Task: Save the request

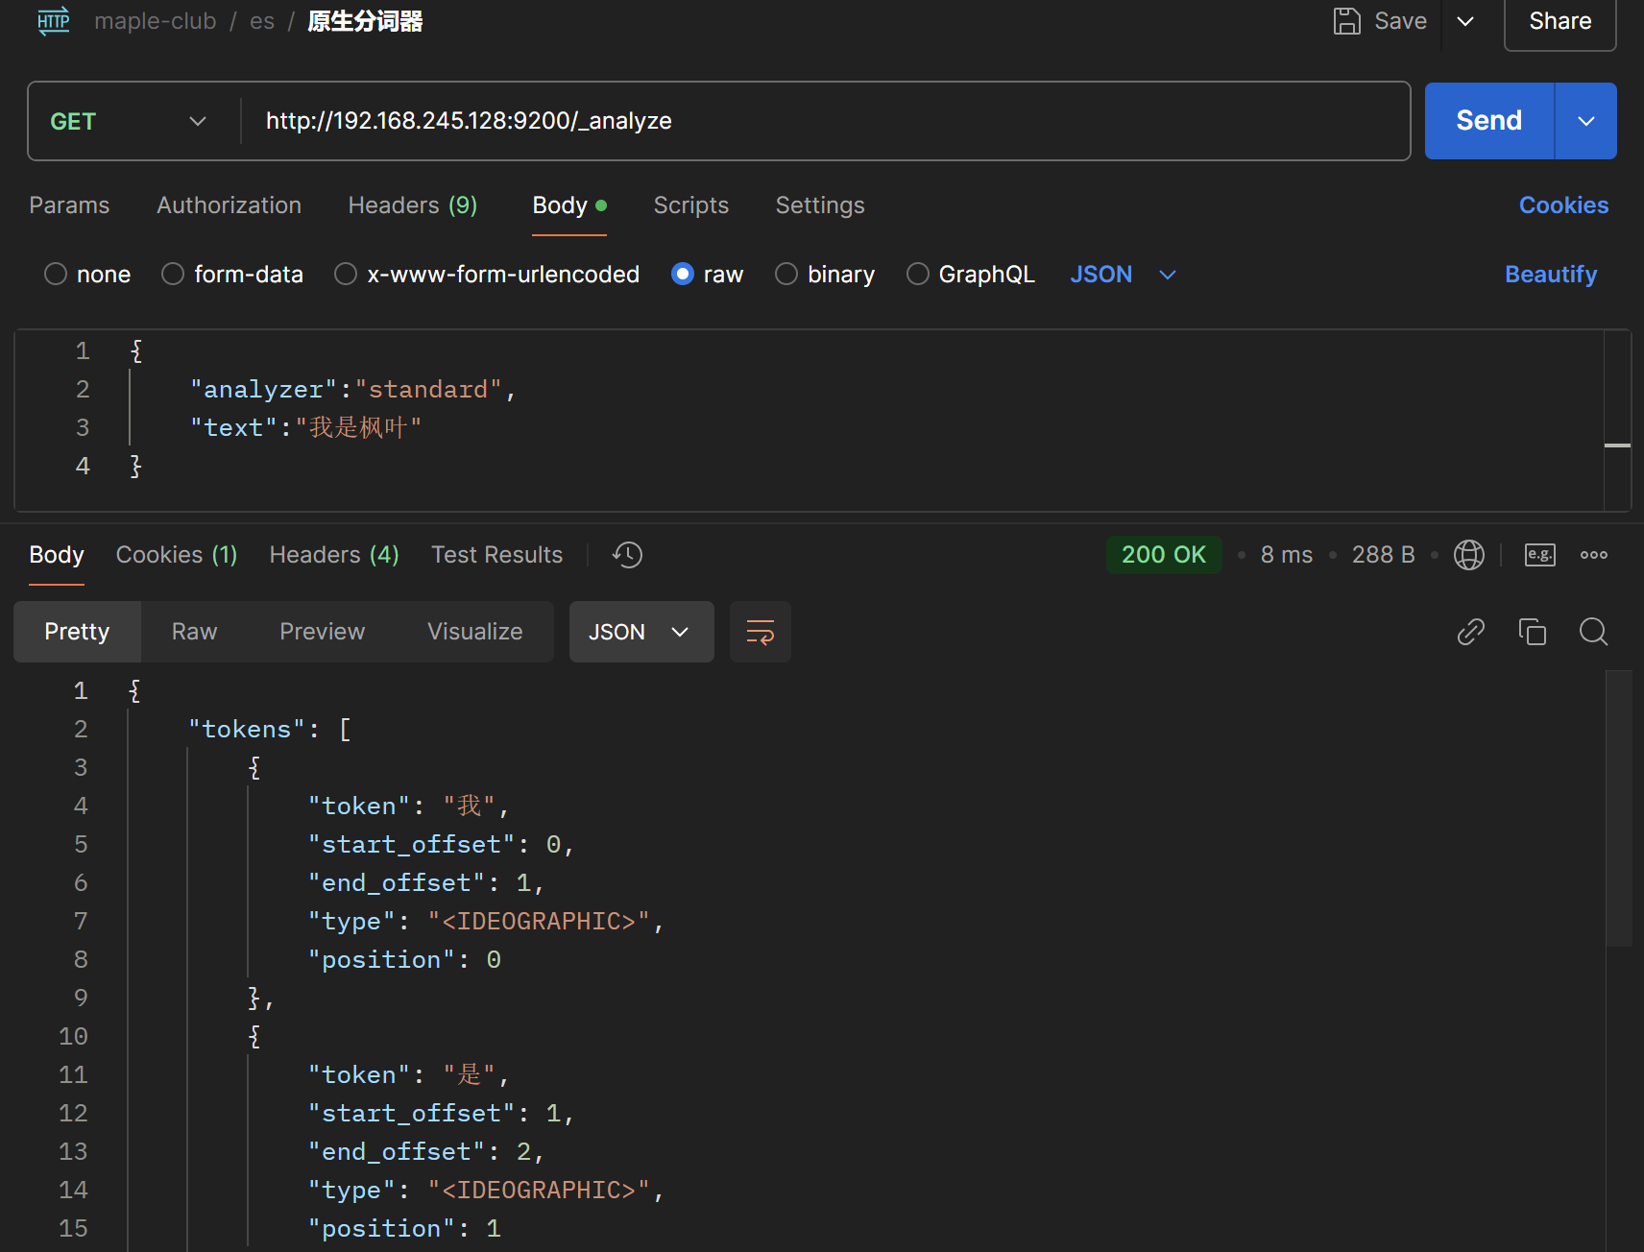Action: click(1381, 21)
